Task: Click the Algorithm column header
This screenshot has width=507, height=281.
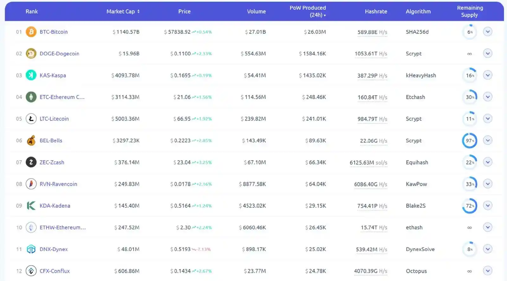Action: coord(418,11)
